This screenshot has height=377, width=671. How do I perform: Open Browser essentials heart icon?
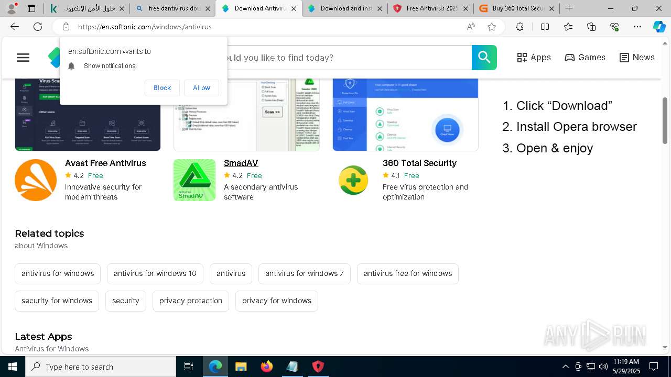point(614,27)
